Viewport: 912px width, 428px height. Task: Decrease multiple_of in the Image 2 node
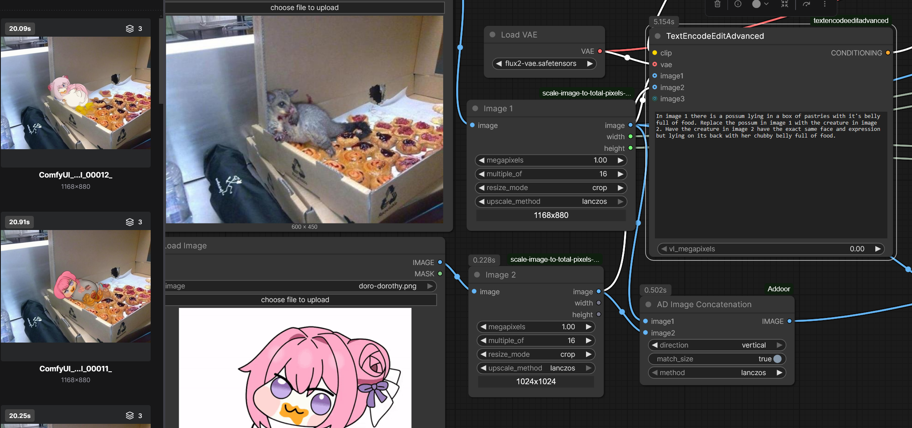483,340
